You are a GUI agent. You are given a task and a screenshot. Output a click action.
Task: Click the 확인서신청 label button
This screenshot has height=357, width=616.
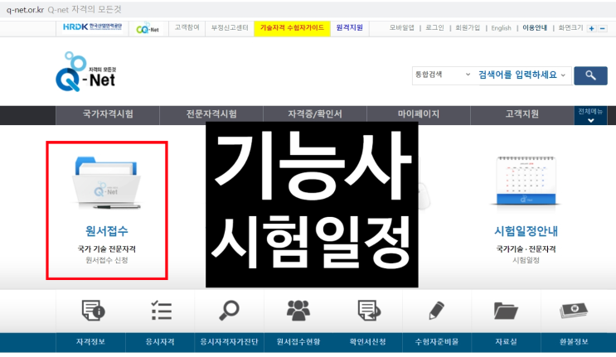[x=368, y=342]
